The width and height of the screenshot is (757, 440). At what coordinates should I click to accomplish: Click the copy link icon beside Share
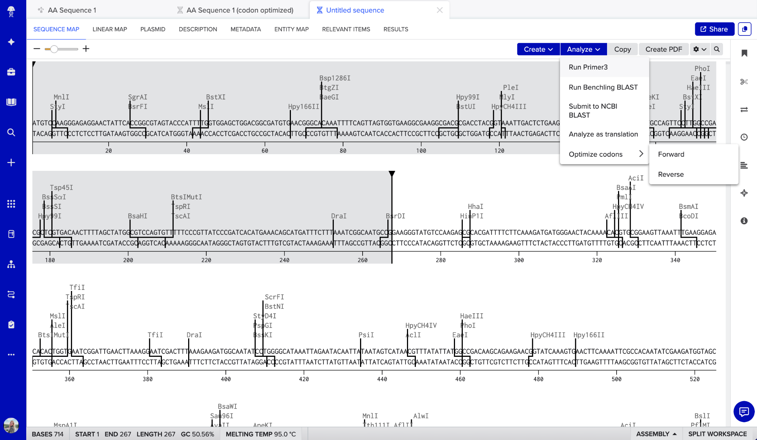pos(744,29)
